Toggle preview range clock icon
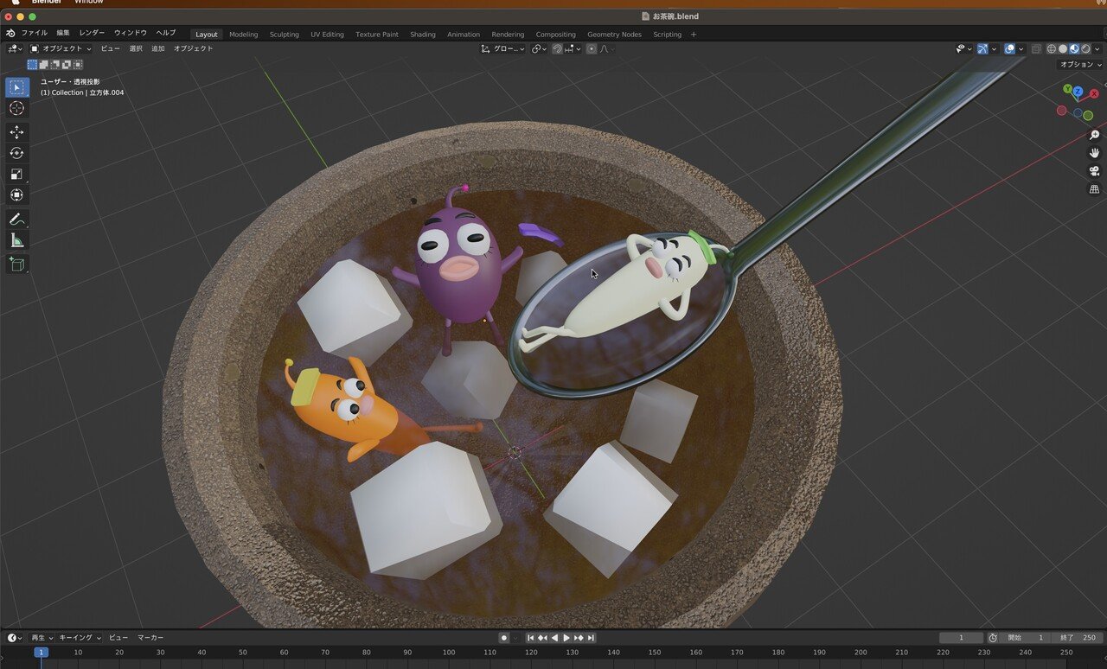 pyautogui.click(x=993, y=638)
